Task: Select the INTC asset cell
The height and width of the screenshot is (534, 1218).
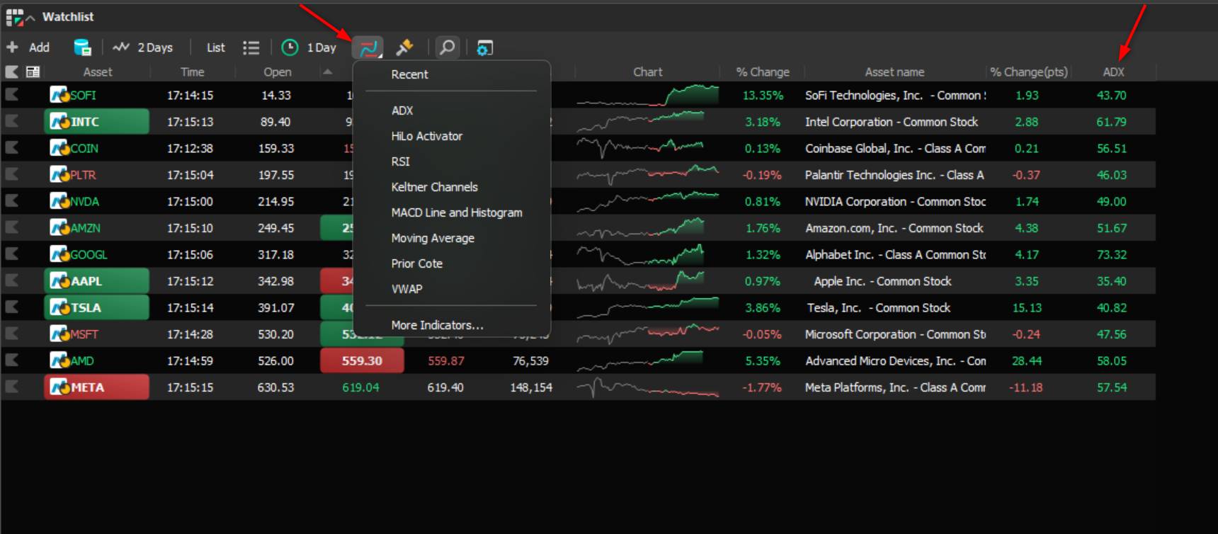Action: (97, 122)
